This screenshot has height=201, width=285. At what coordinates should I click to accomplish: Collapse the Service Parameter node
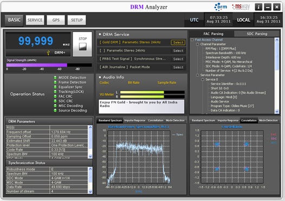197,75
